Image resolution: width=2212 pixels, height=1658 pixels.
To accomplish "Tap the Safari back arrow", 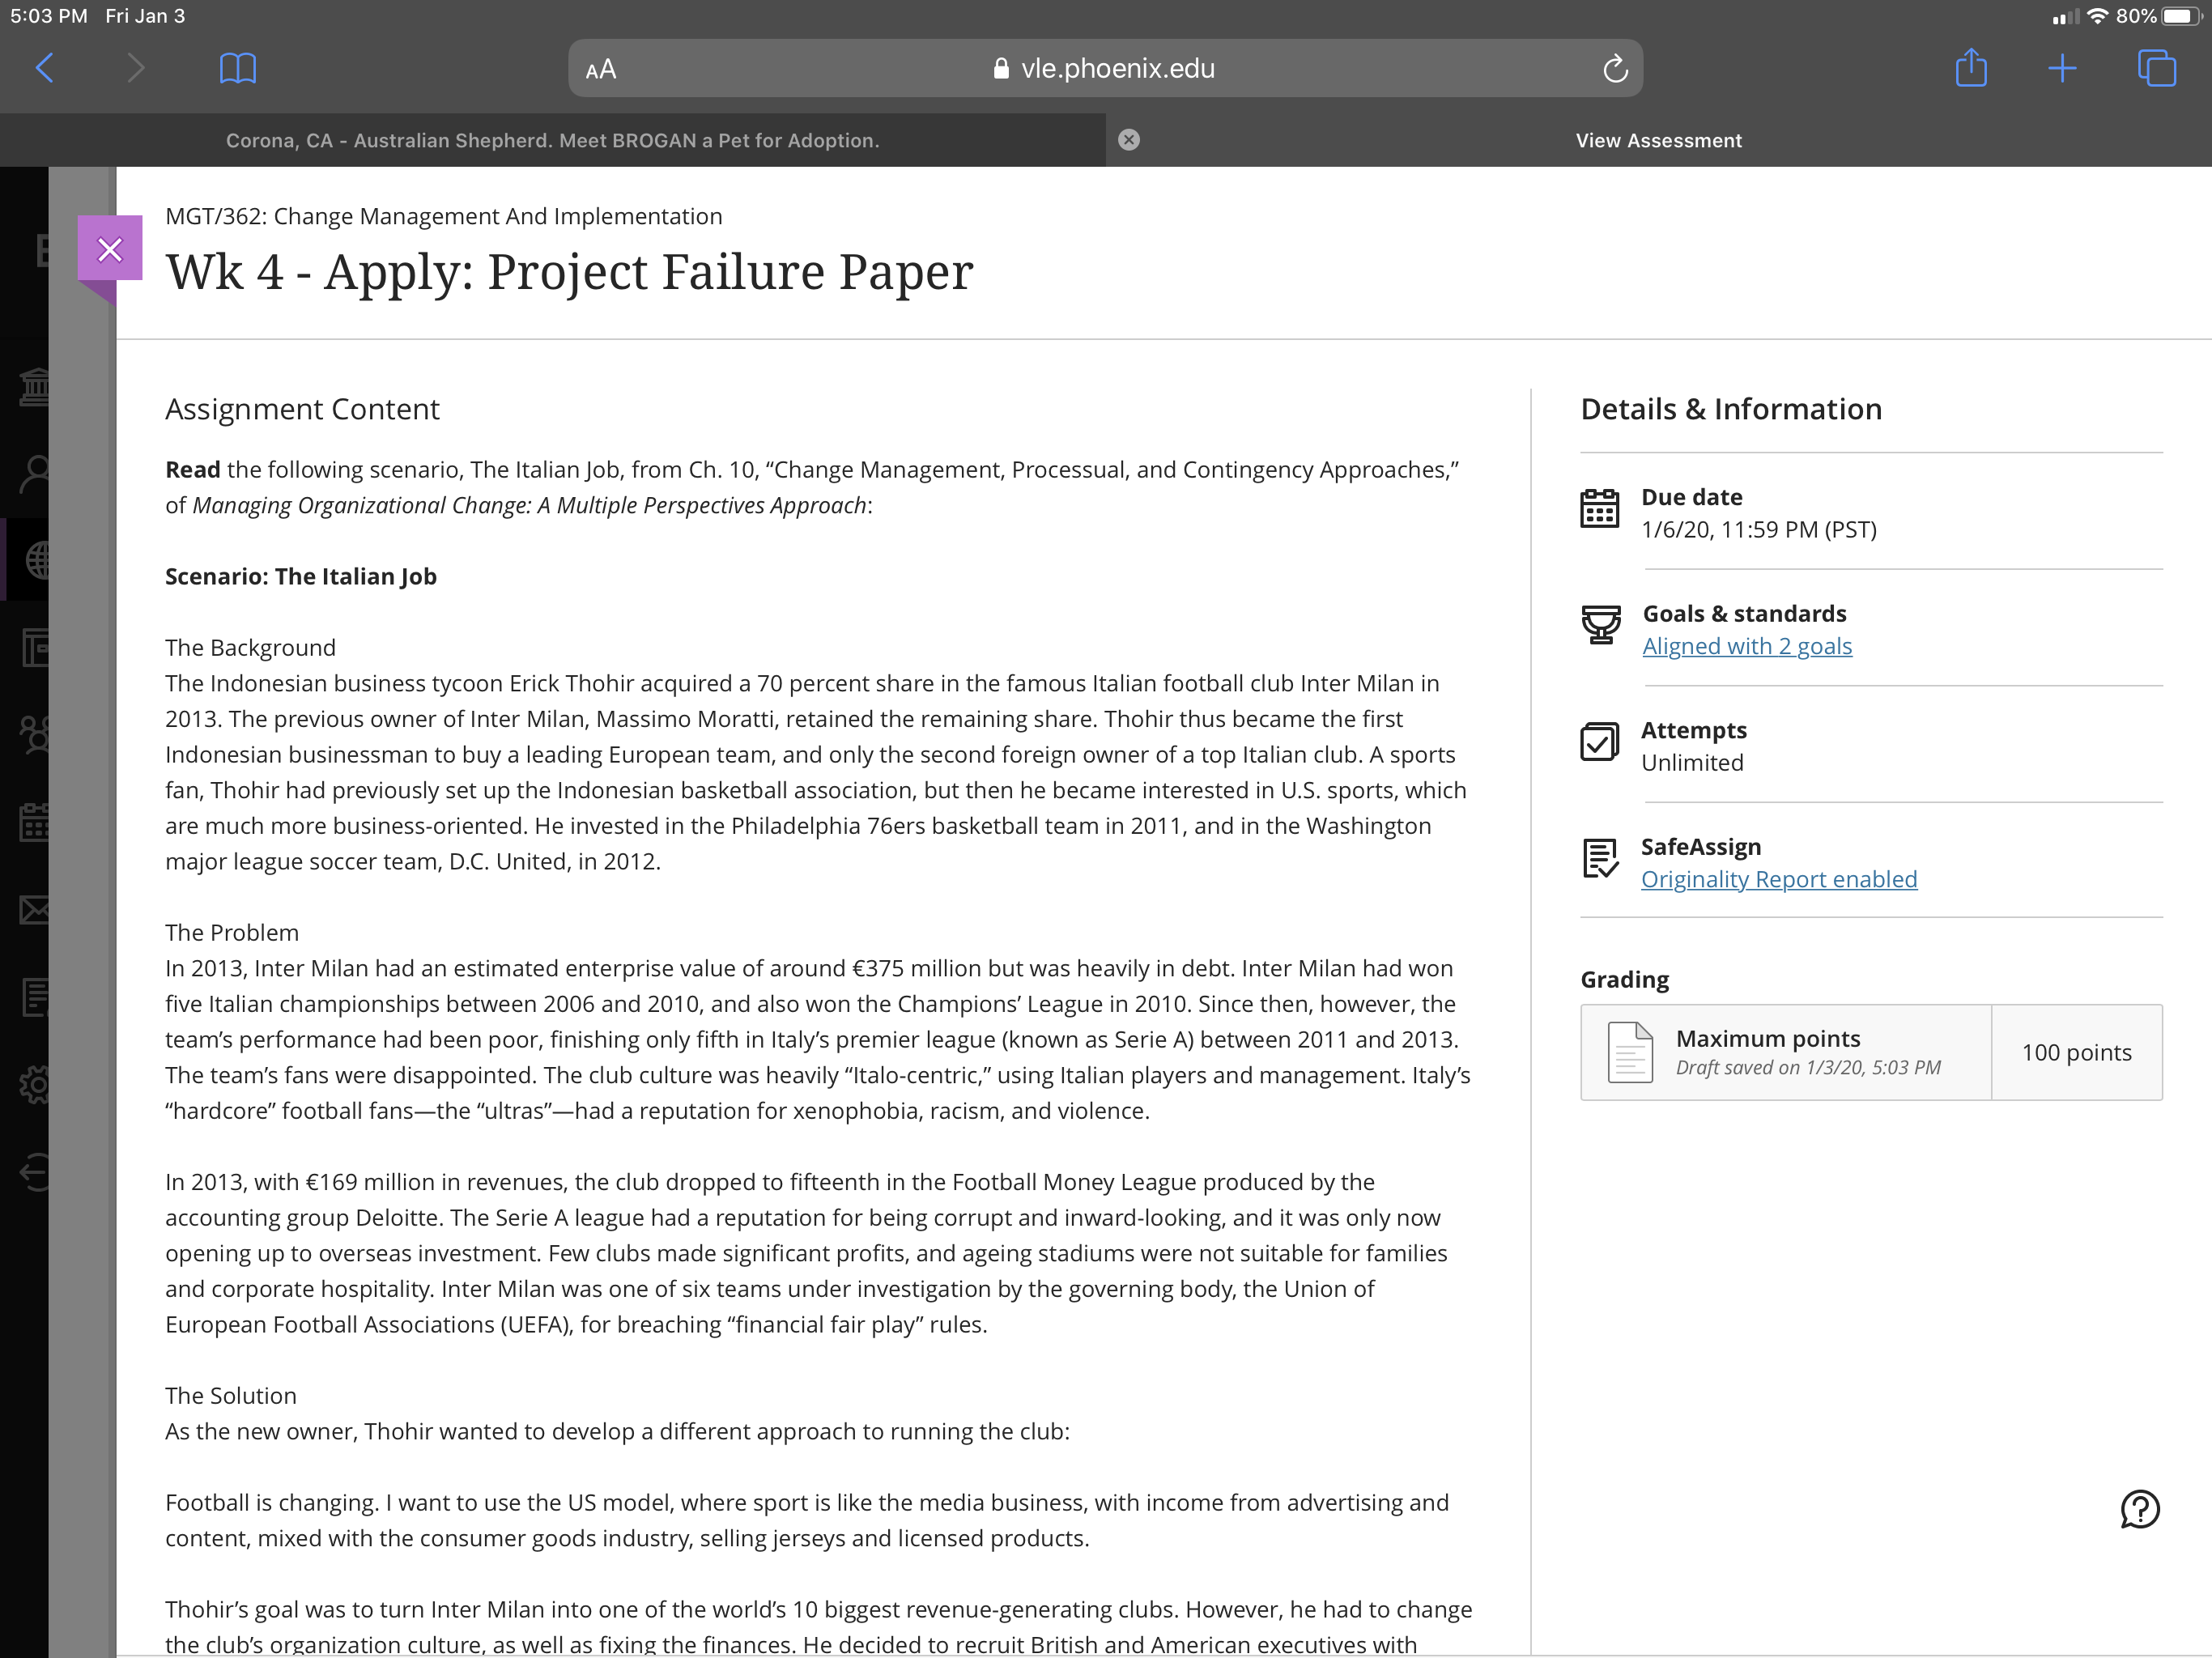I will [45, 69].
